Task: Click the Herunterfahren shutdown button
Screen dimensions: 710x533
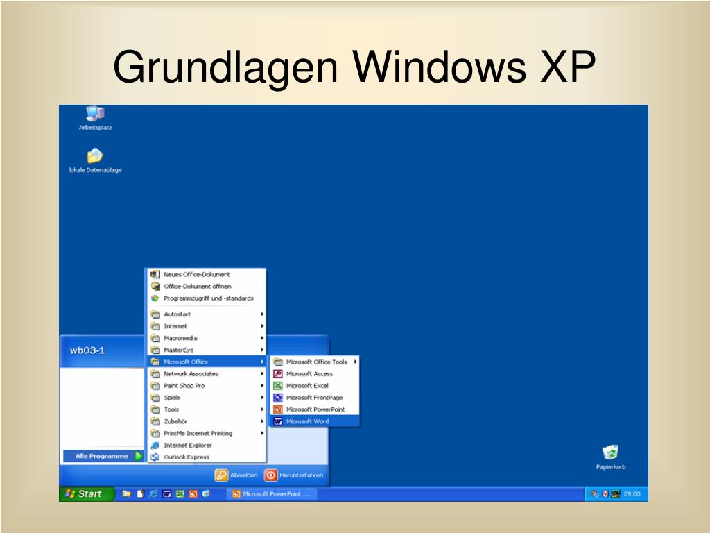Action: coord(294,475)
